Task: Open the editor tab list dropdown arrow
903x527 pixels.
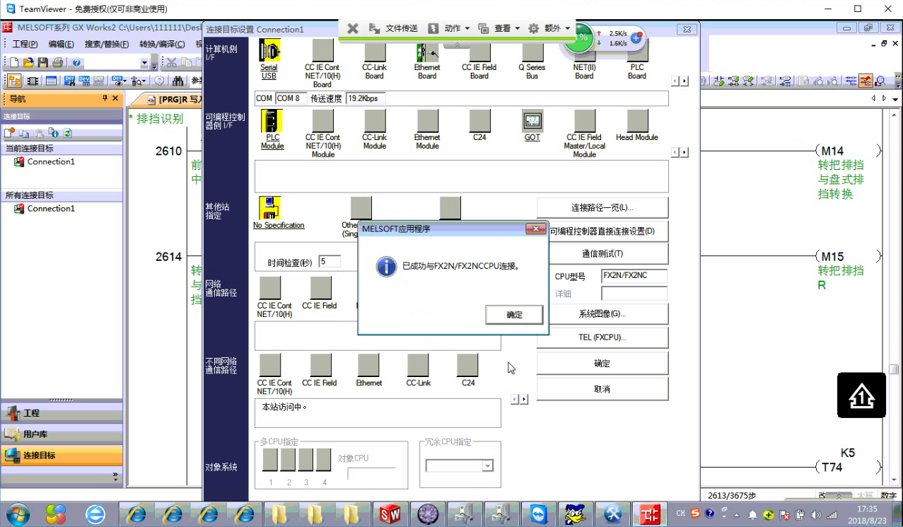Action: tap(897, 98)
